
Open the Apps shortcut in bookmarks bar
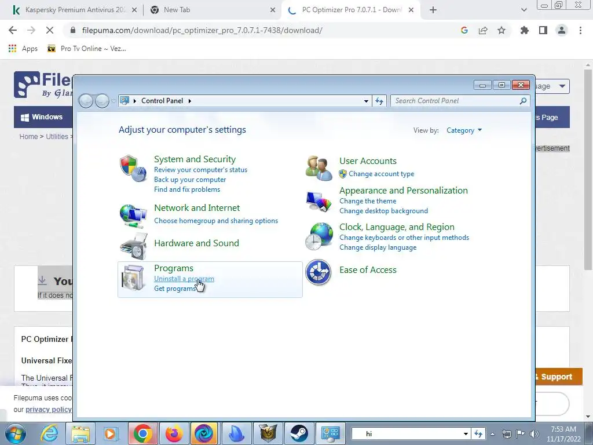point(23,49)
